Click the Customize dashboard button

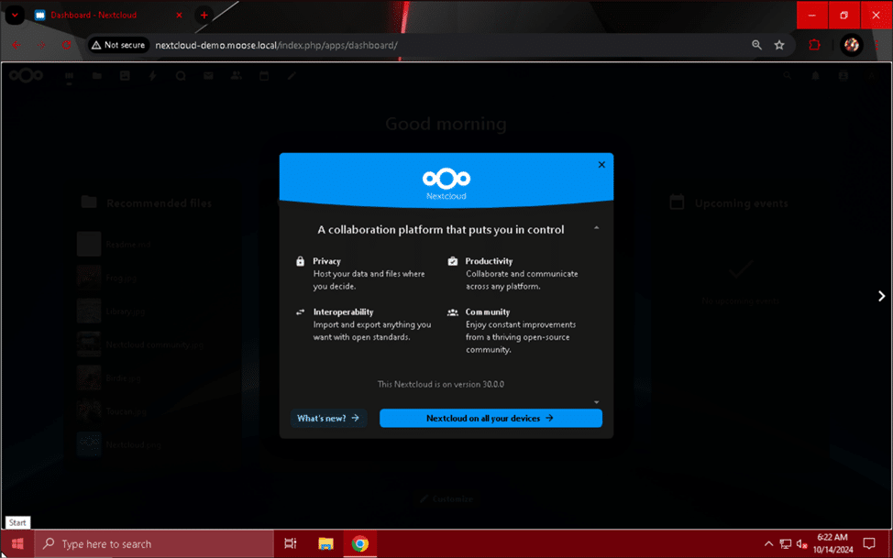pyautogui.click(x=446, y=498)
